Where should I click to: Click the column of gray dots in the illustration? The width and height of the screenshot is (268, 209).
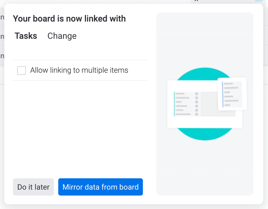[197, 104]
